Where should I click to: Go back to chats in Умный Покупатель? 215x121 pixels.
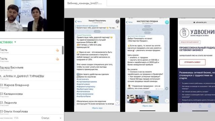click(x=78, y=22)
